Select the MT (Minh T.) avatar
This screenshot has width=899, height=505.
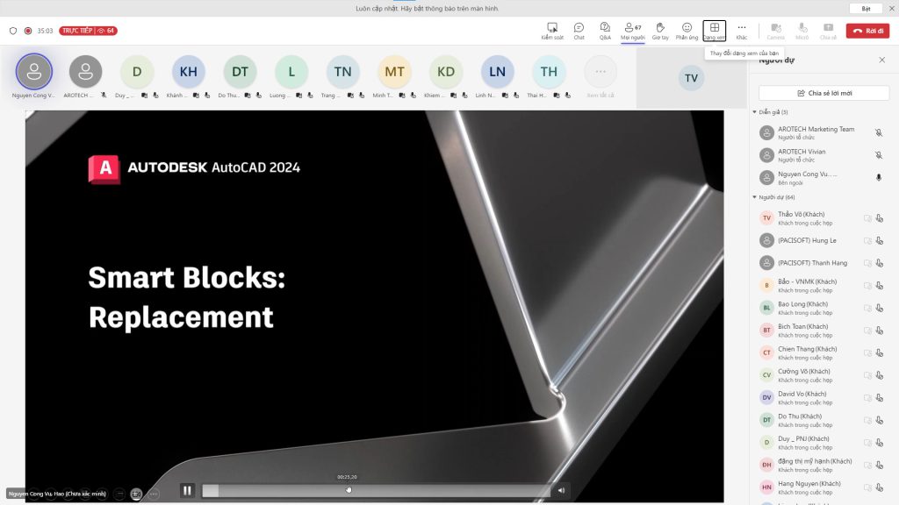click(394, 72)
